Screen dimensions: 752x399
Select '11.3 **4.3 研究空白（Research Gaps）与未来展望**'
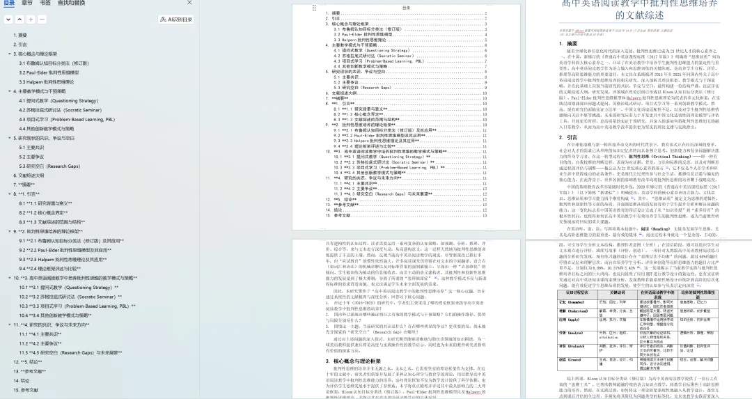(70, 353)
